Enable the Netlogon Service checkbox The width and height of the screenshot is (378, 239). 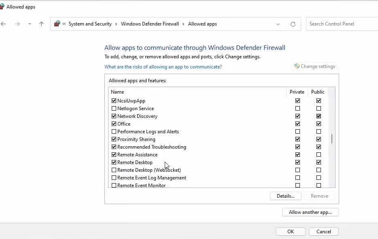click(114, 109)
